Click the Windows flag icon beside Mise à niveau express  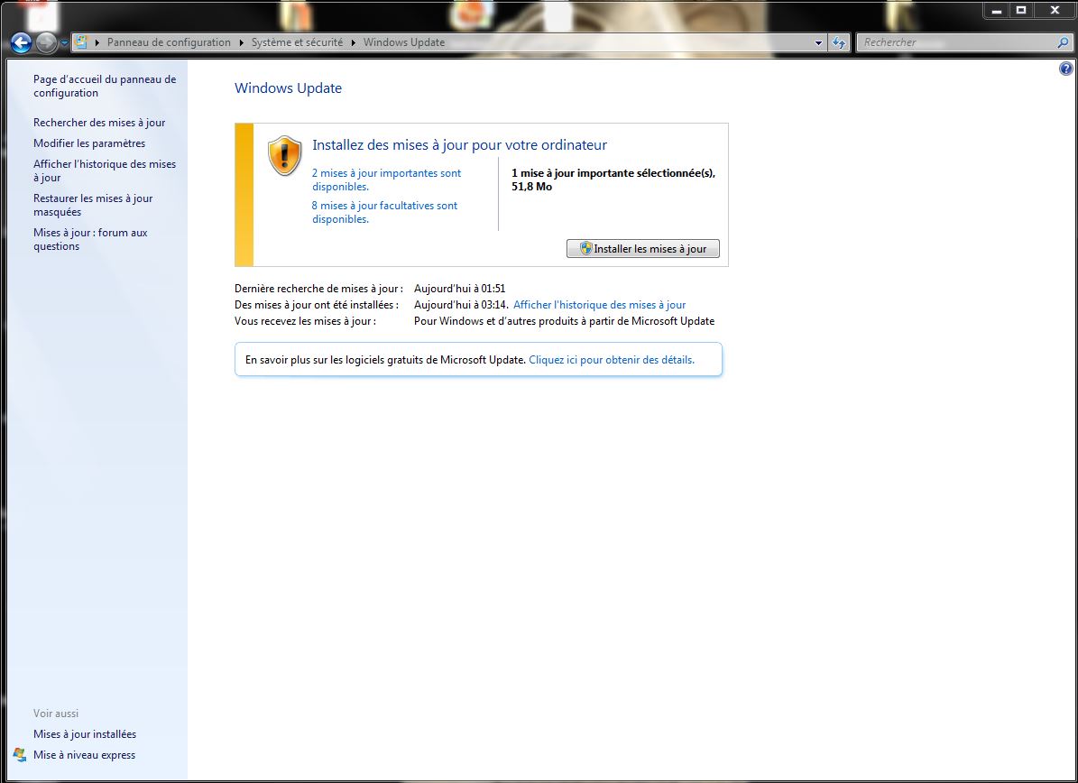click(20, 755)
